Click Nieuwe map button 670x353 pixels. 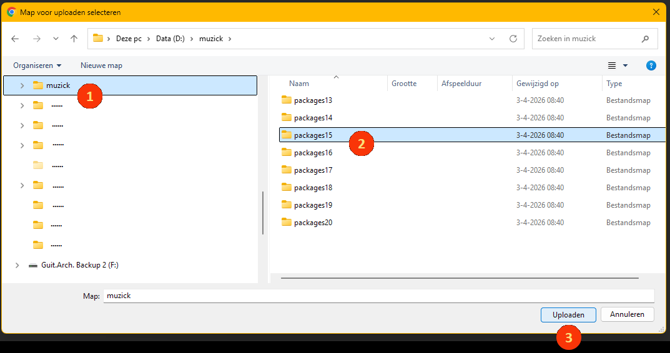[x=101, y=65]
